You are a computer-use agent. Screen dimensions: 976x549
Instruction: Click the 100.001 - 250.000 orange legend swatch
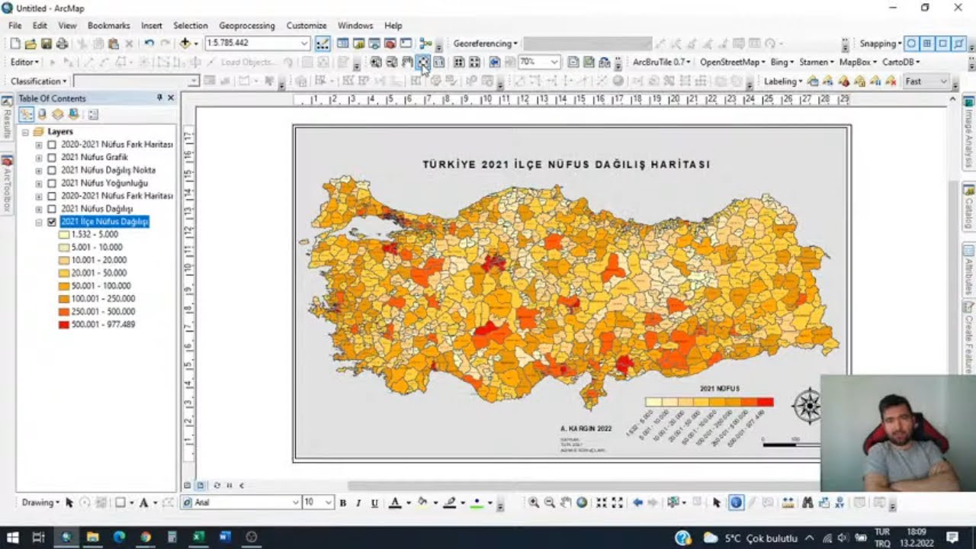[x=63, y=299]
